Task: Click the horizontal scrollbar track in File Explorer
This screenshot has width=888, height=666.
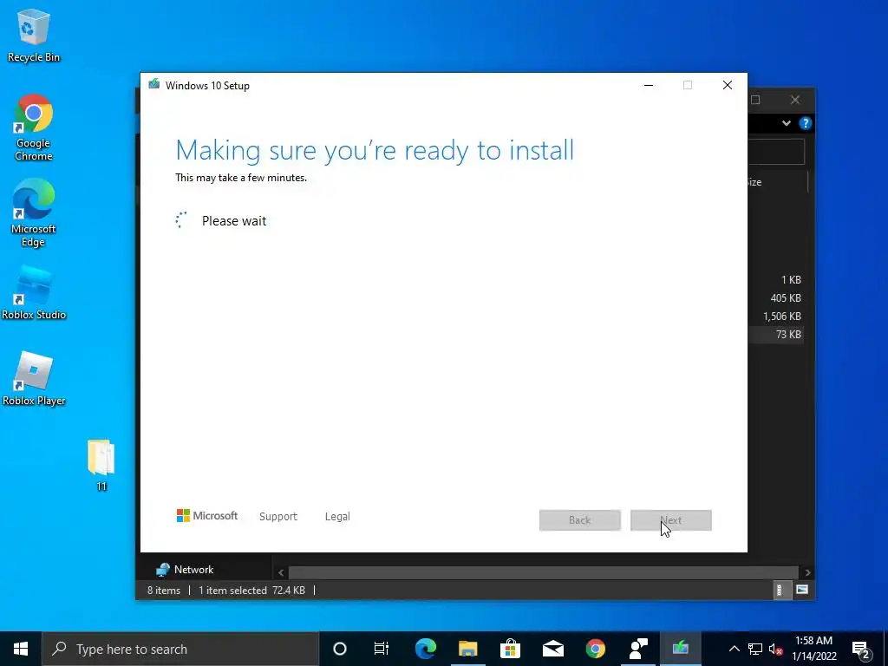Action: (543, 572)
